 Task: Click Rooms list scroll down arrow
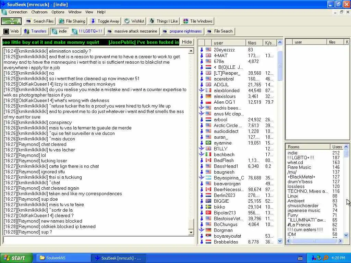pyautogui.click(x=346, y=235)
